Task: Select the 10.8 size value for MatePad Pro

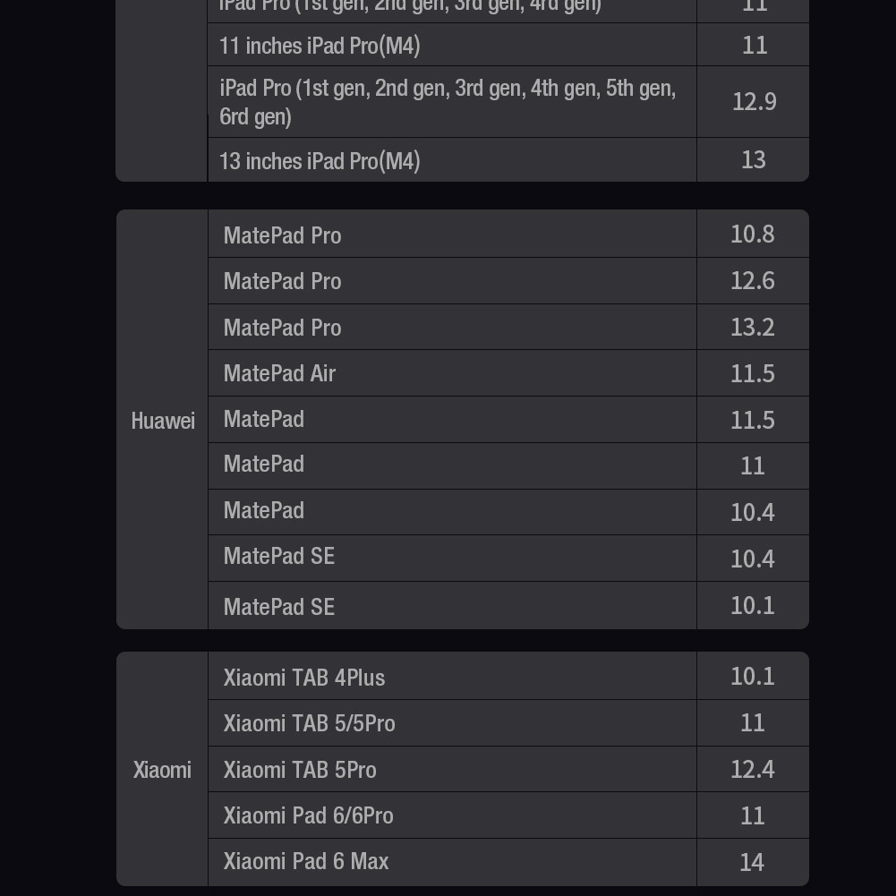Action: pyautogui.click(x=752, y=235)
